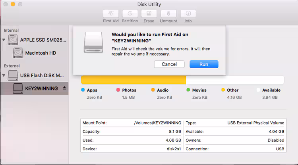The image size is (298, 165).
Task: Select the Erase toolbar icon
Action: pyautogui.click(x=149, y=13)
